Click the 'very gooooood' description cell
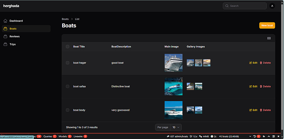This screenshot has height=139, width=284. (120, 110)
